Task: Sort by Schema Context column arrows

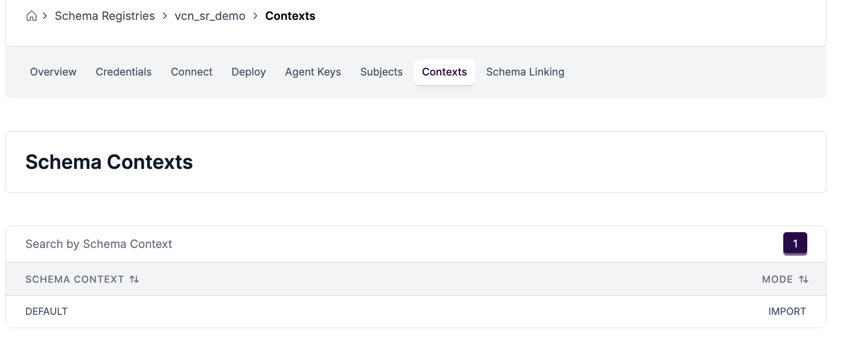Action: pyautogui.click(x=134, y=279)
